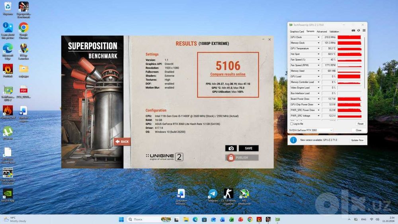Open the PWR_SRC Voltage sensor dropdown
The width and height of the screenshot is (398, 224).
tap(318, 116)
